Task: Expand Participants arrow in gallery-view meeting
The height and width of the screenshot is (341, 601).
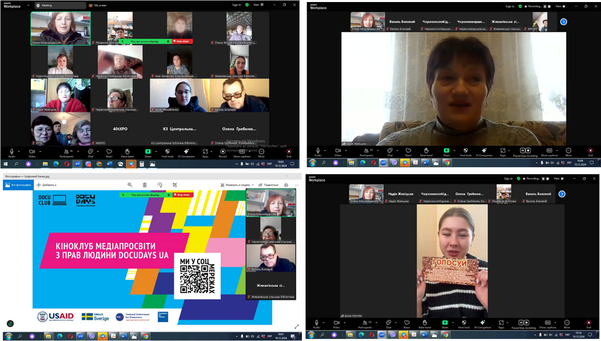Action: point(78,151)
